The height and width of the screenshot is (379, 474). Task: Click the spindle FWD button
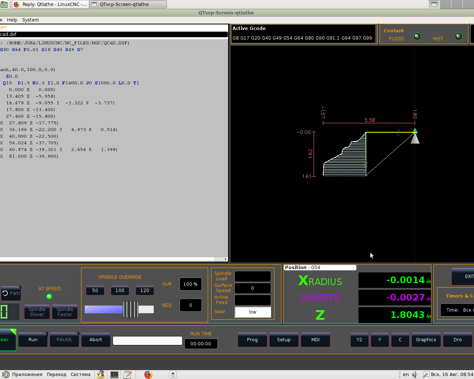click(11, 293)
